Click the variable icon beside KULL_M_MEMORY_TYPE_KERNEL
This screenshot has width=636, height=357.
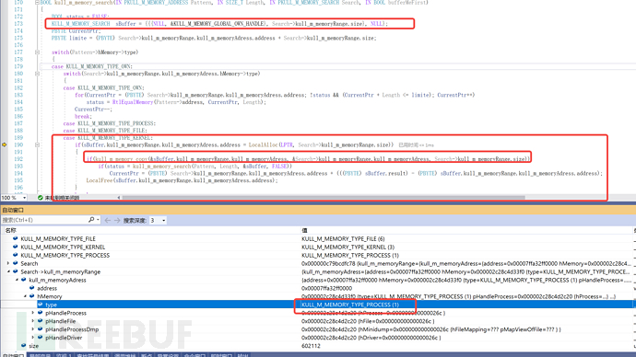click(x=16, y=247)
